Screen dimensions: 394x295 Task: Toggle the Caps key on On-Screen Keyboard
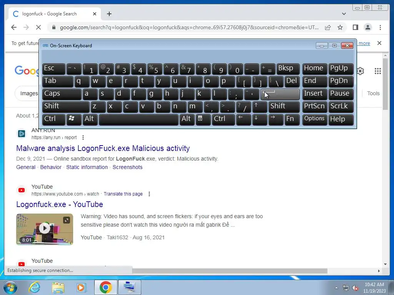tap(62, 94)
